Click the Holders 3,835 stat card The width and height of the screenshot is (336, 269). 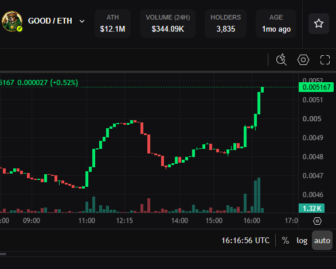[x=226, y=24]
